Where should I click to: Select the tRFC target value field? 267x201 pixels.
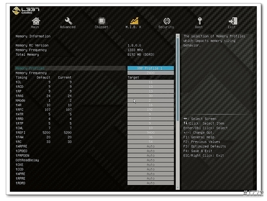pyautogui.click(x=151, y=110)
